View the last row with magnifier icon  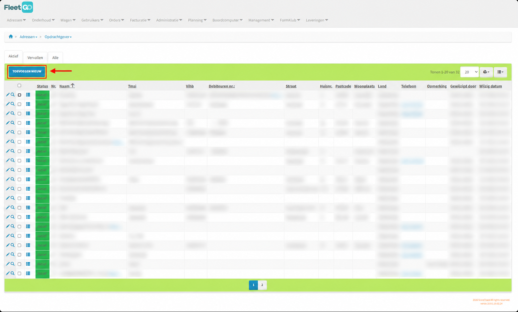(x=13, y=273)
